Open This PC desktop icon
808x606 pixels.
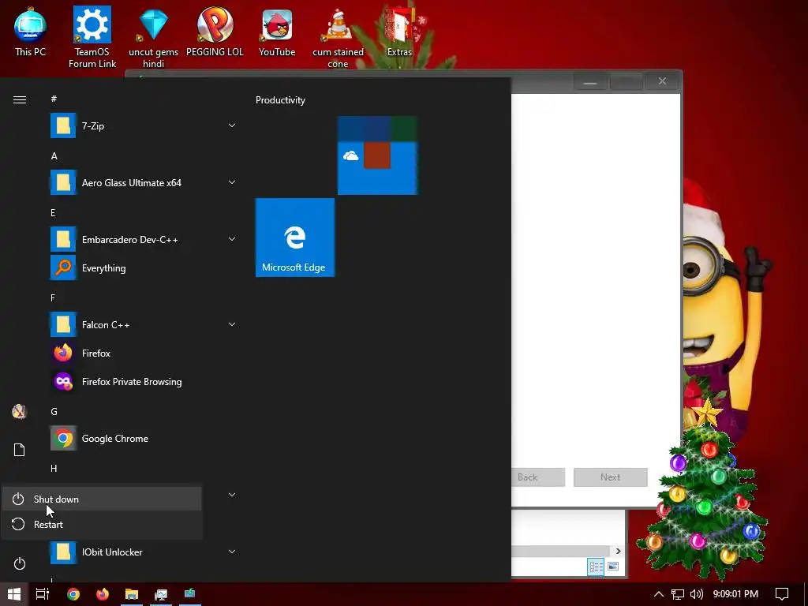[30, 32]
